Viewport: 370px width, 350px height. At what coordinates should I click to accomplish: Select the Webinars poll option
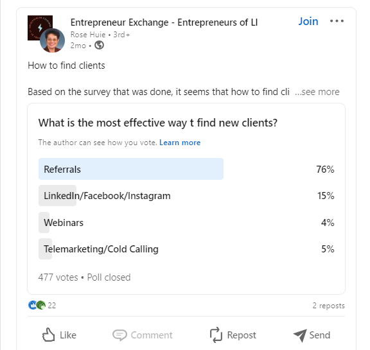pos(186,222)
